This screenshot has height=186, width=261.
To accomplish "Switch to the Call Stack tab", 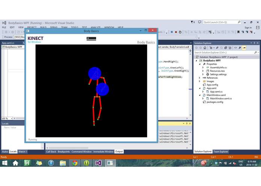I will [x=51, y=152].
